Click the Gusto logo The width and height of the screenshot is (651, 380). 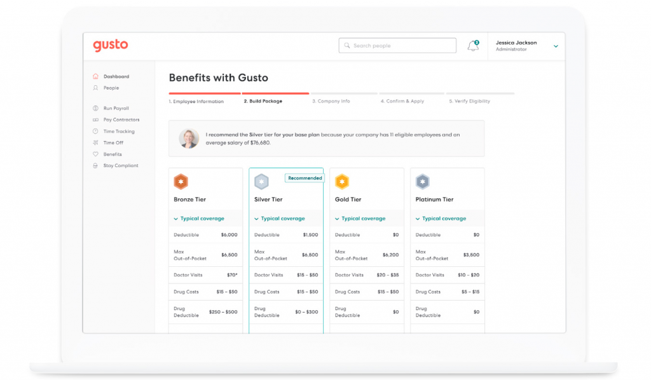click(111, 45)
